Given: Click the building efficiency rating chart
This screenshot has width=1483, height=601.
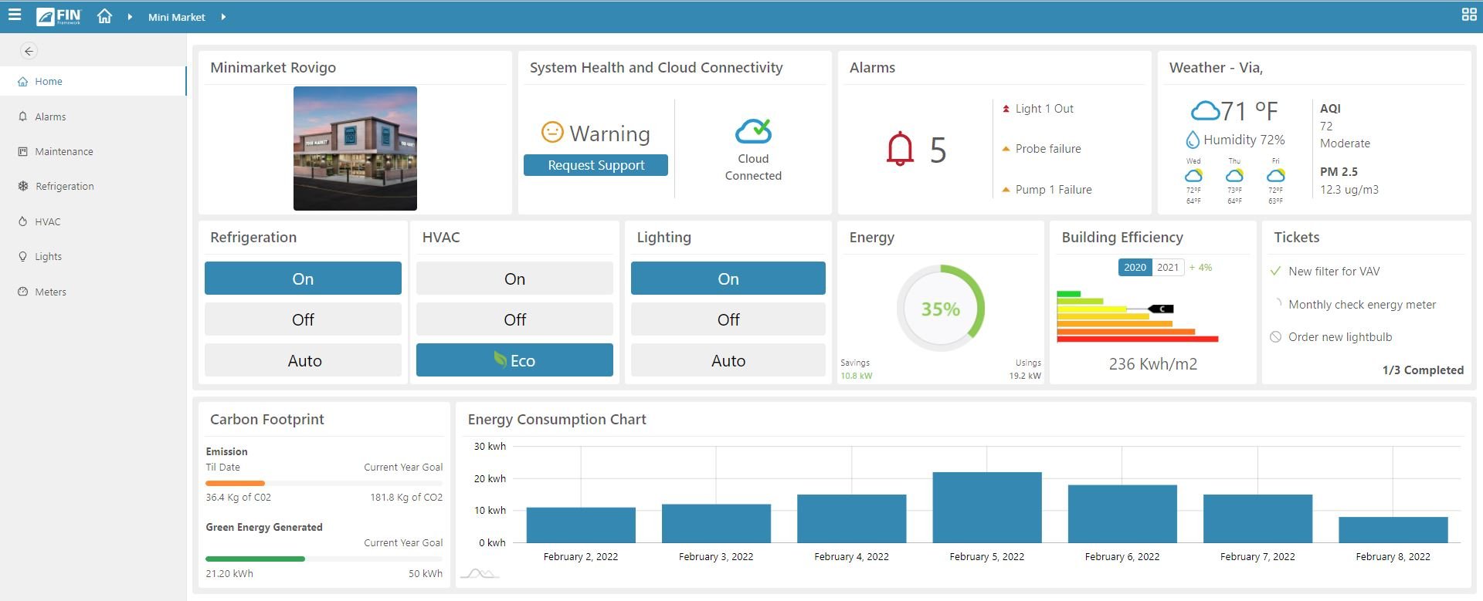Looking at the screenshot, I should (x=1137, y=316).
